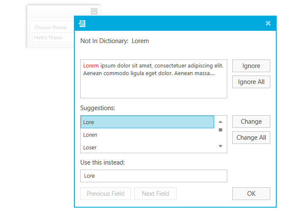Click the Previous Field button
Viewport: 302px width, 211px height.
pyautogui.click(x=106, y=194)
